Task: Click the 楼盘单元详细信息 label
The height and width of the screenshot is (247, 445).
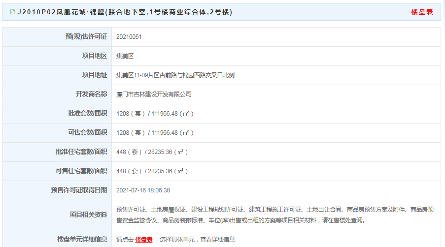Action: [x=82, y=240]
